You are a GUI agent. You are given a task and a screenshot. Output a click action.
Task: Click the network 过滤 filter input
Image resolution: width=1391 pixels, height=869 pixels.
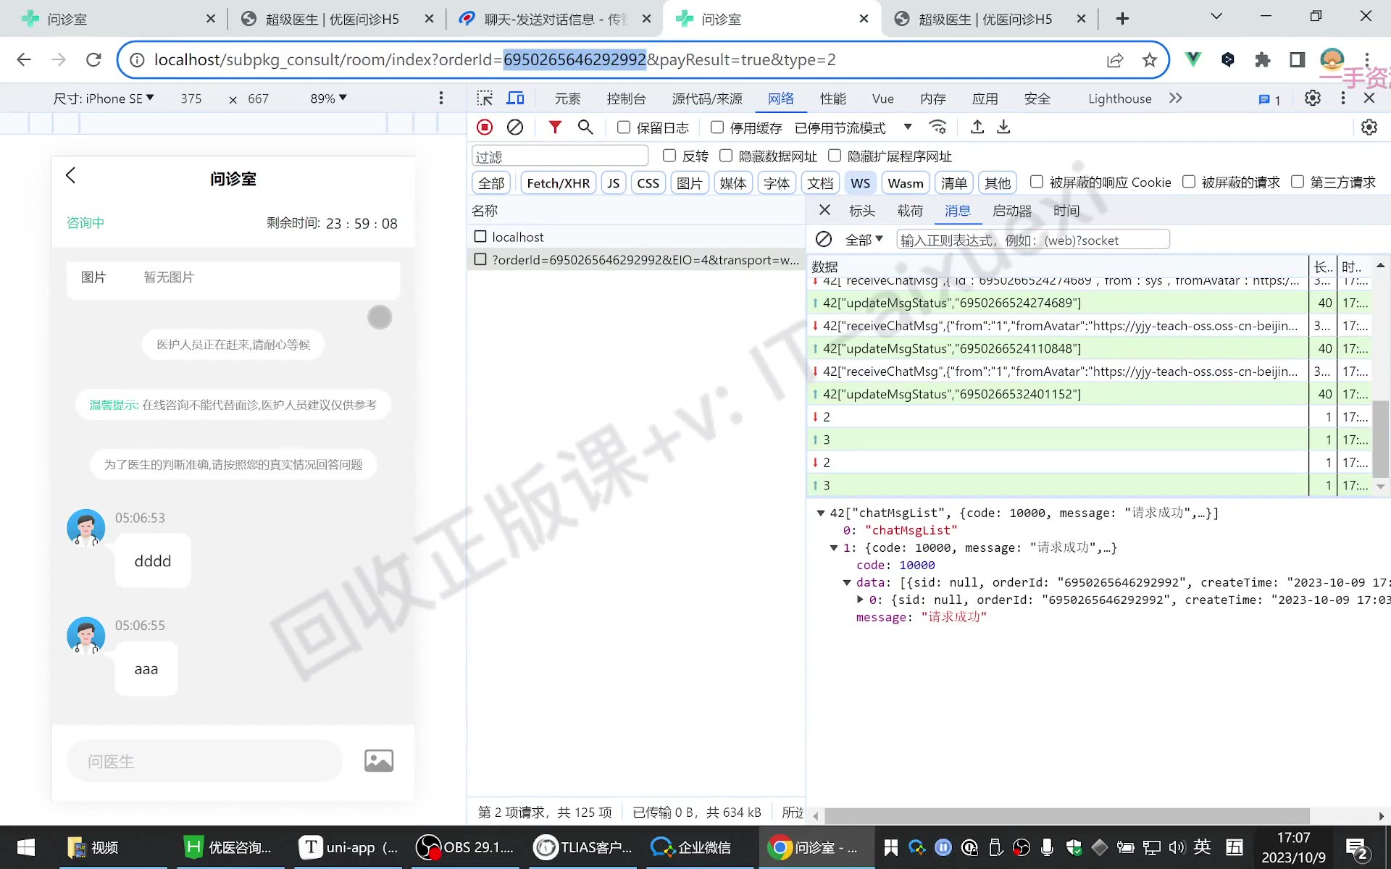point(559,156)
